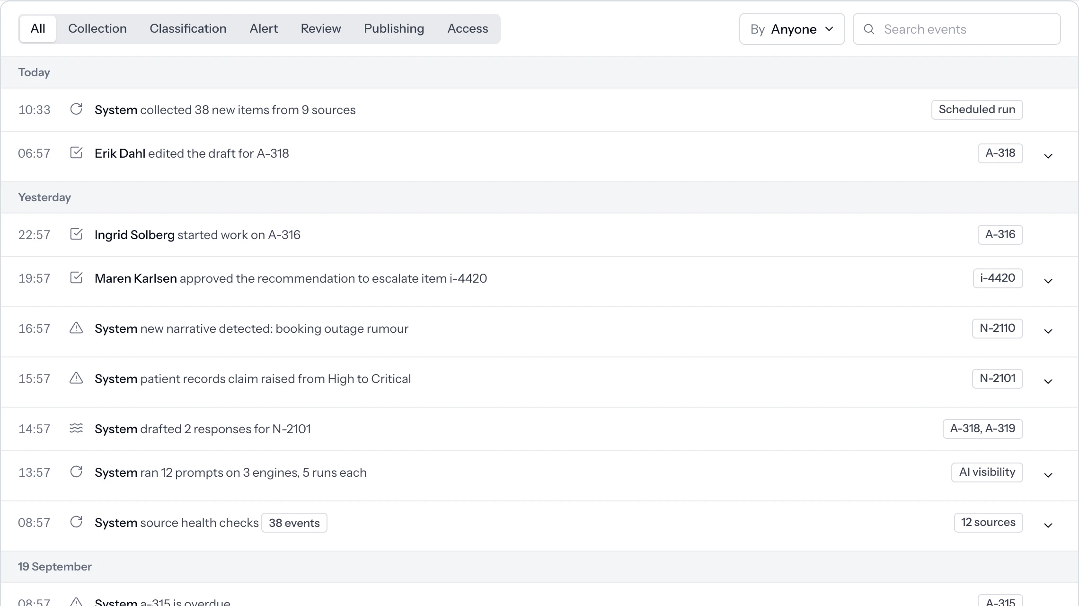This screenshot has width=1079, height=606.
Task: Click the Scheduled run tag
Action: (977, 109)
